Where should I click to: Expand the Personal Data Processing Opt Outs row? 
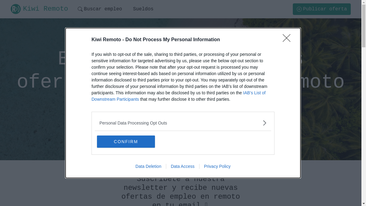click(133, 123)
